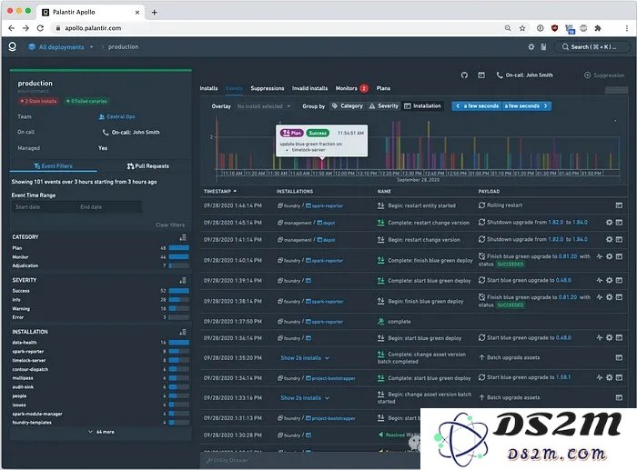
Task: Open details panel icon for 1:46:14 PM row
Action: pyautogui.click(x=619, y=205)
